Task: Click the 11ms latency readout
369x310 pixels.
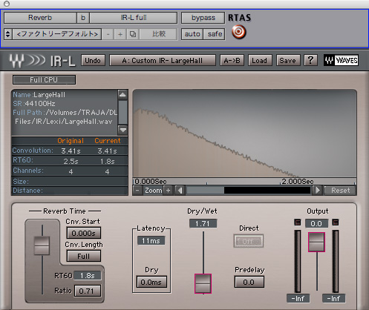Action: click(151, 240)
